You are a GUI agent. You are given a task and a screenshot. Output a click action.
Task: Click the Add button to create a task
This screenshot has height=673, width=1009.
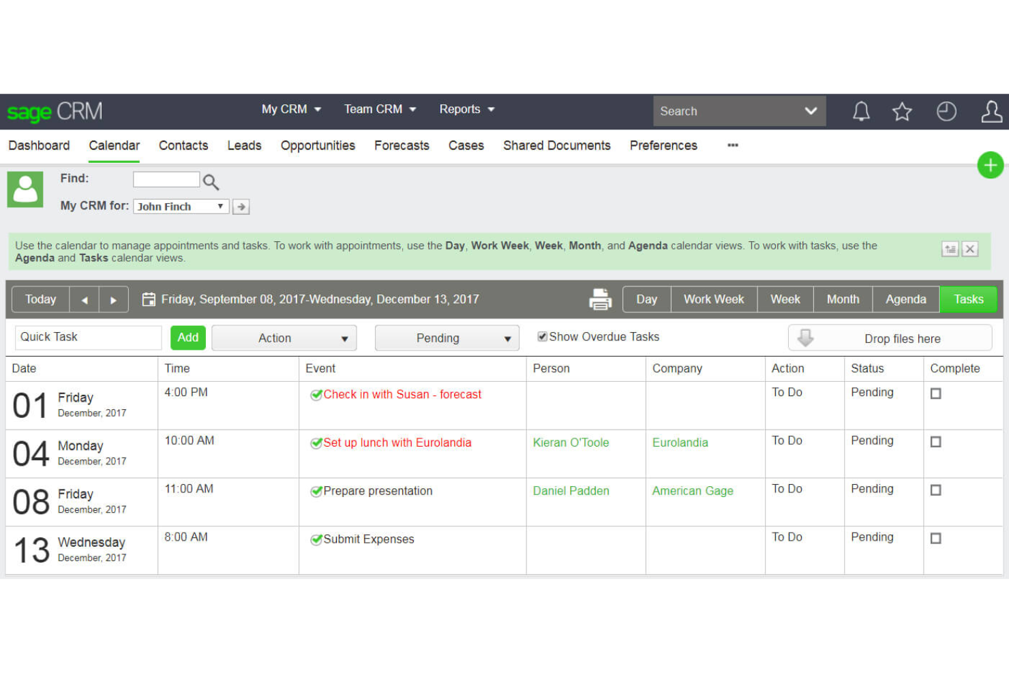pyautogui.click(x=187, y=338)
